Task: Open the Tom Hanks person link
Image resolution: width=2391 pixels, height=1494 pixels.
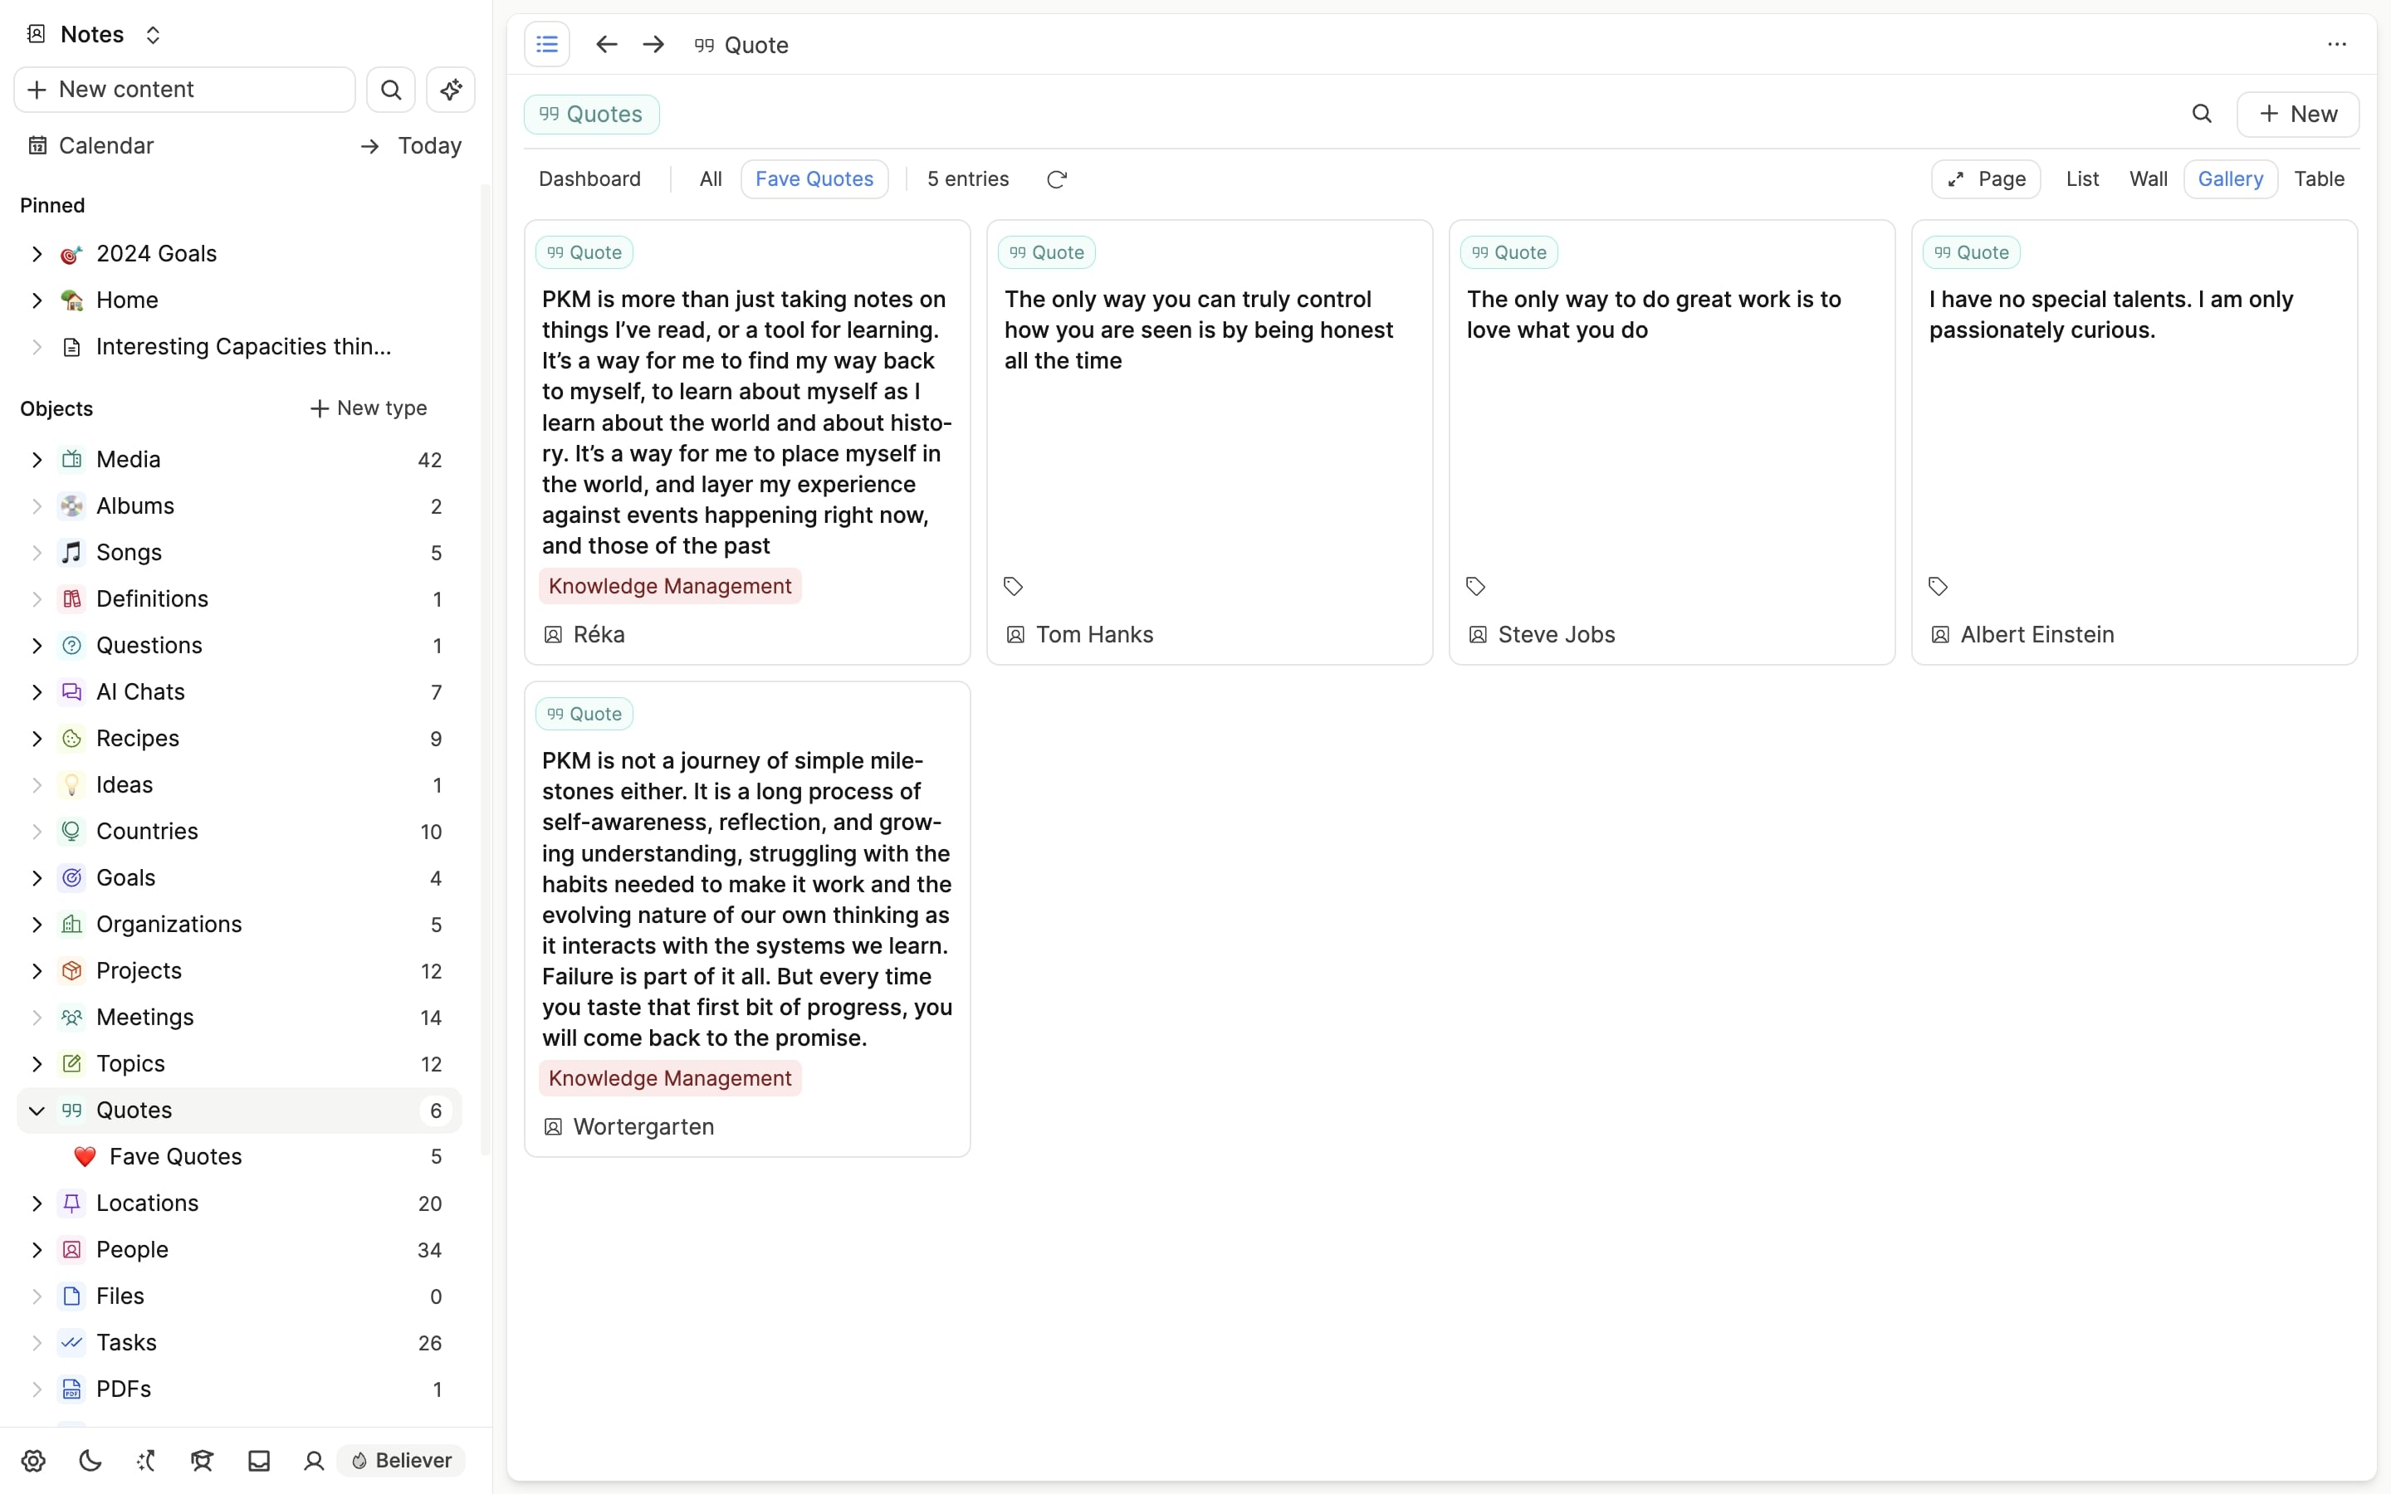Action: pyautogui.click(x=1079, y=634)
